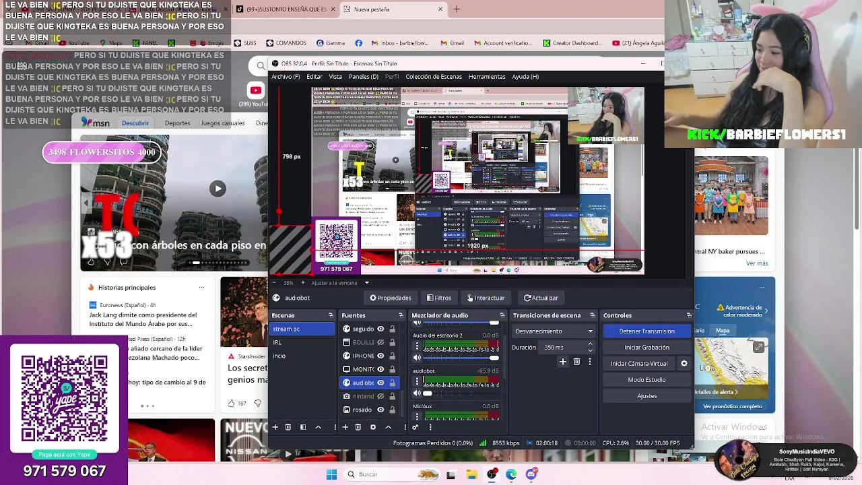Toggle lock on the rosado source
Screen dimensions: 862x485
tap(392, 410)
